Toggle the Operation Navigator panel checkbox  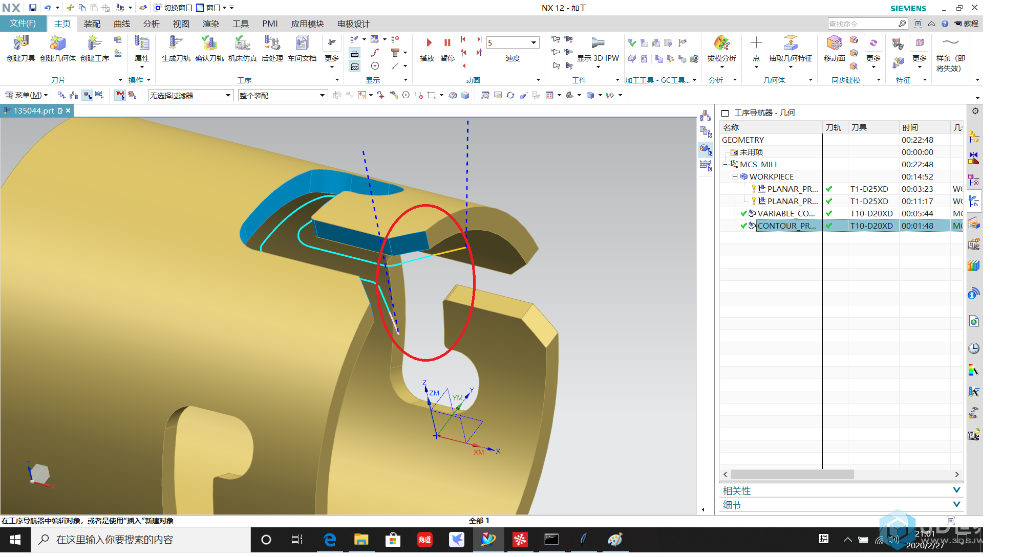click(725, 113)
